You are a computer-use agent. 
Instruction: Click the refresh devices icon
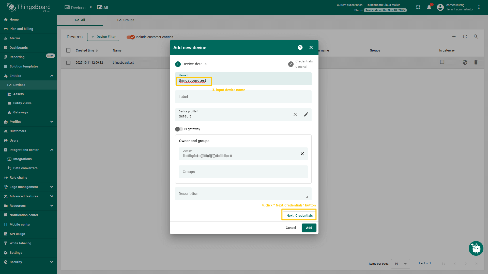465,37
